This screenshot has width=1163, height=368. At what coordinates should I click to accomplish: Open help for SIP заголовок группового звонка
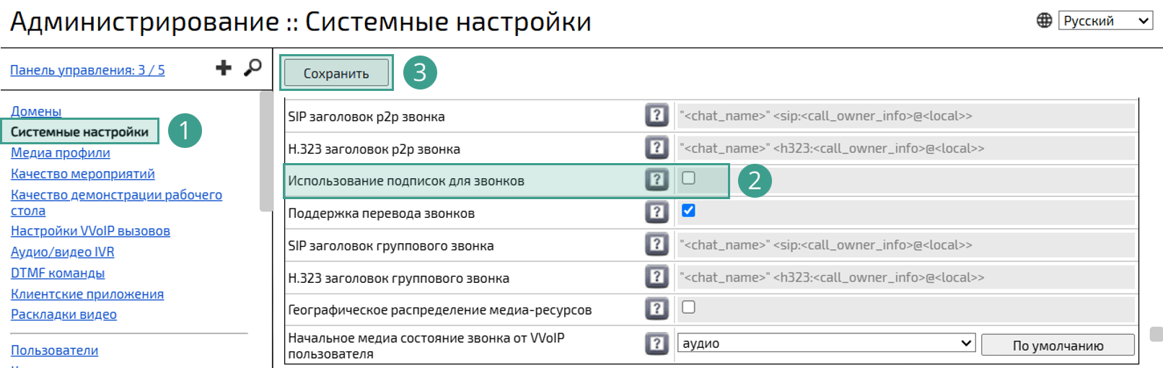pyautogui.click(x=657, y=245)
